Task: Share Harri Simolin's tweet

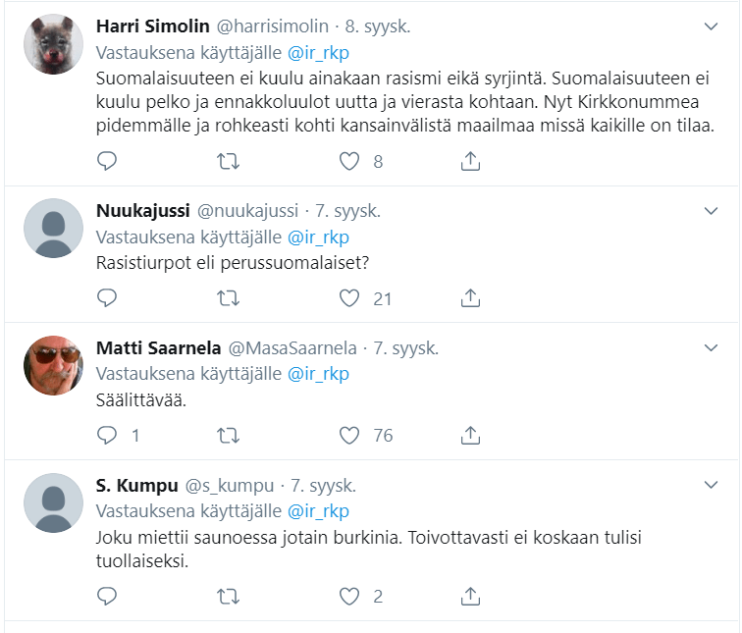Action: click(470, 161)
